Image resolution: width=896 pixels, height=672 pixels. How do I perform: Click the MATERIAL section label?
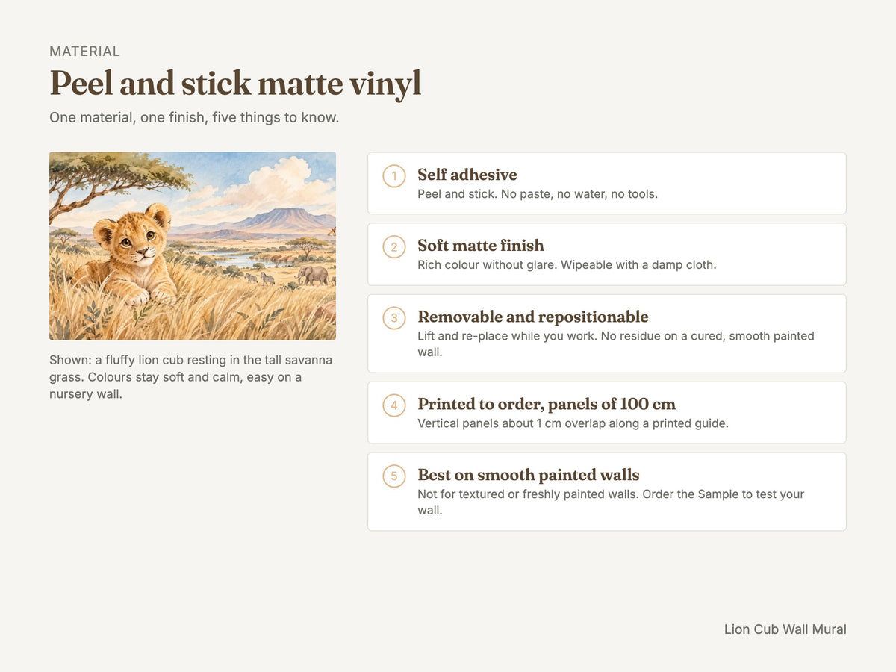84,52
